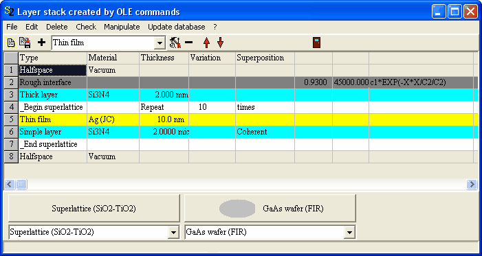482x256 pixels.
Task: Select the _Begin superlattice cell
Action: coord(53,107)
